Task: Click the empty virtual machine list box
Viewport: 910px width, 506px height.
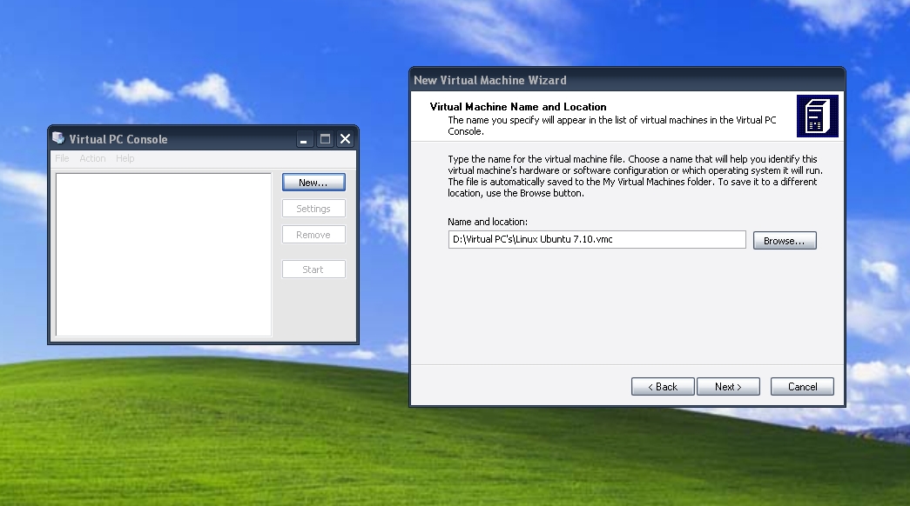Action: pyautogui.click(x=164, y=255)
